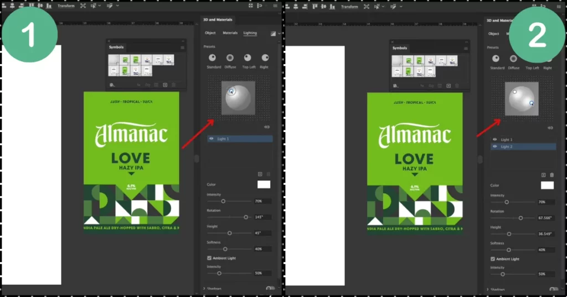Open first selection-tool dropdown arrow in screenshot 2 toolbar
Viewport: 567px width, 297px height.
(x=383, y=7)
